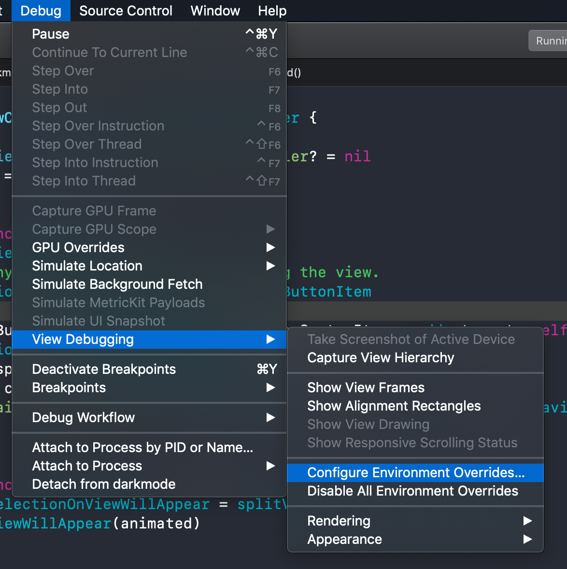Toggle Deactivate Breakpoints
The height and width of the screenshot is (569, 567).
click(104, 370)
